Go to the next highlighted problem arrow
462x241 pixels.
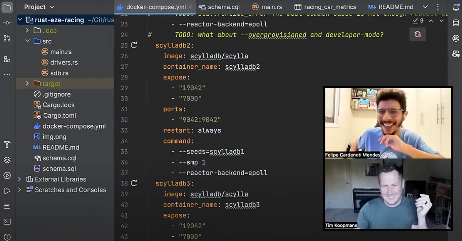[441, 21]
